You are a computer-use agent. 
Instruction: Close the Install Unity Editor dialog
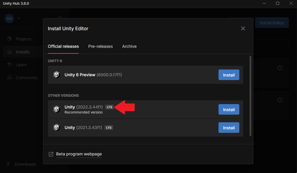click(x=243, y=28)
